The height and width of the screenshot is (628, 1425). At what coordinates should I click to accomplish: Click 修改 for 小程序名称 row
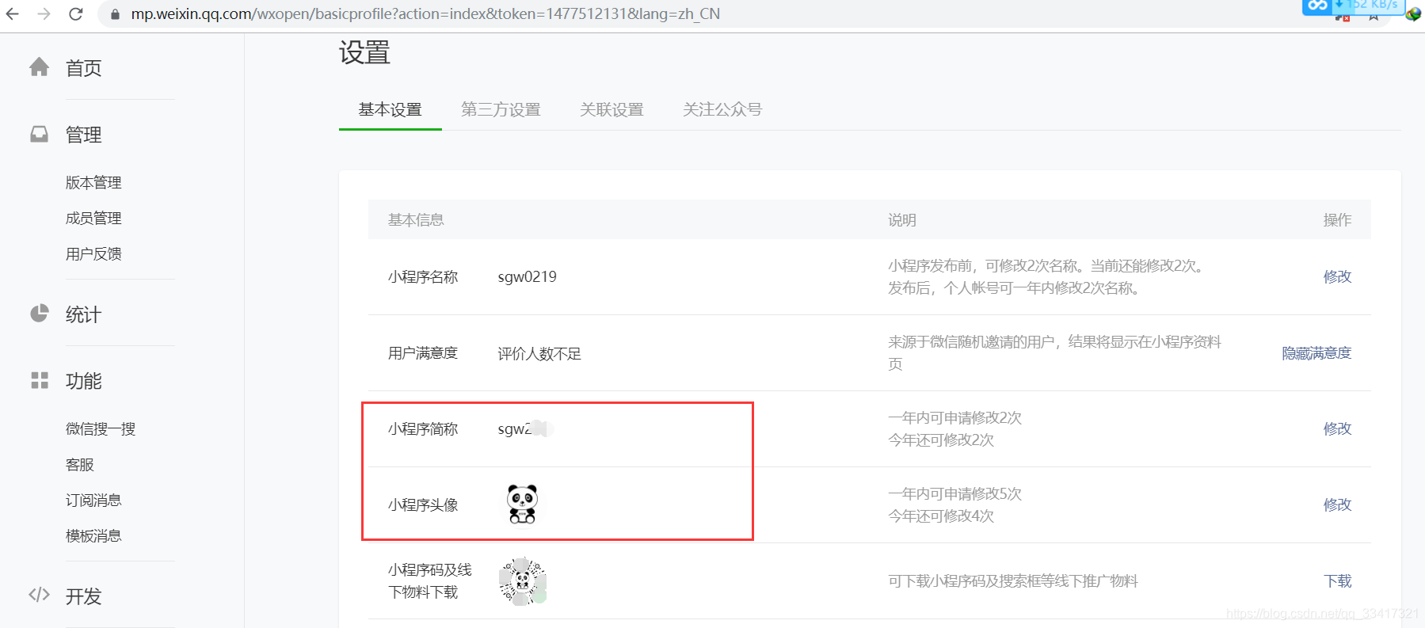pyautogui.click(x=1337, y=276)
